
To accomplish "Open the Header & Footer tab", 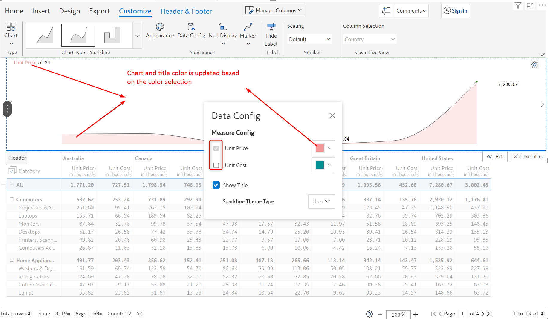I will [x=186, y=11].
